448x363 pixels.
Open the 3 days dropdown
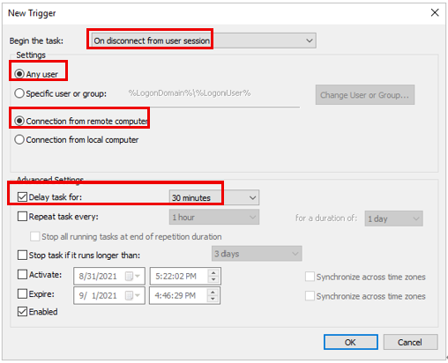click(257, 254)
